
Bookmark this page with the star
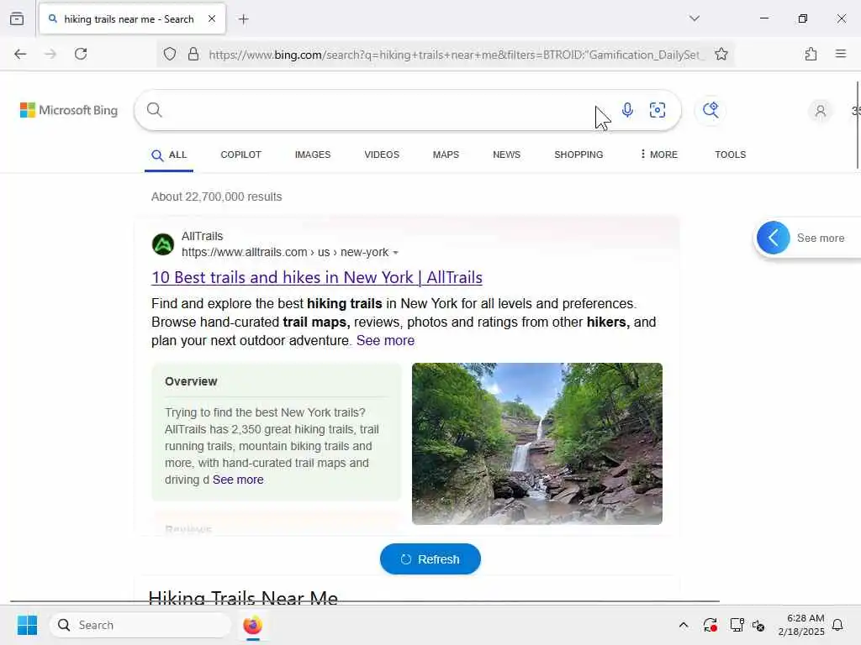(721, 55)
